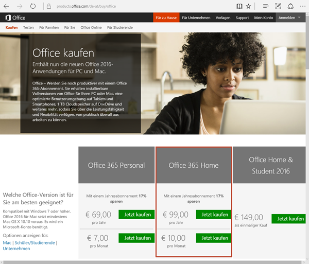Image resolution: width=309 pixels, height=264 pixels.
Task: Open the Hub lines icon
Action: [266, 6]
